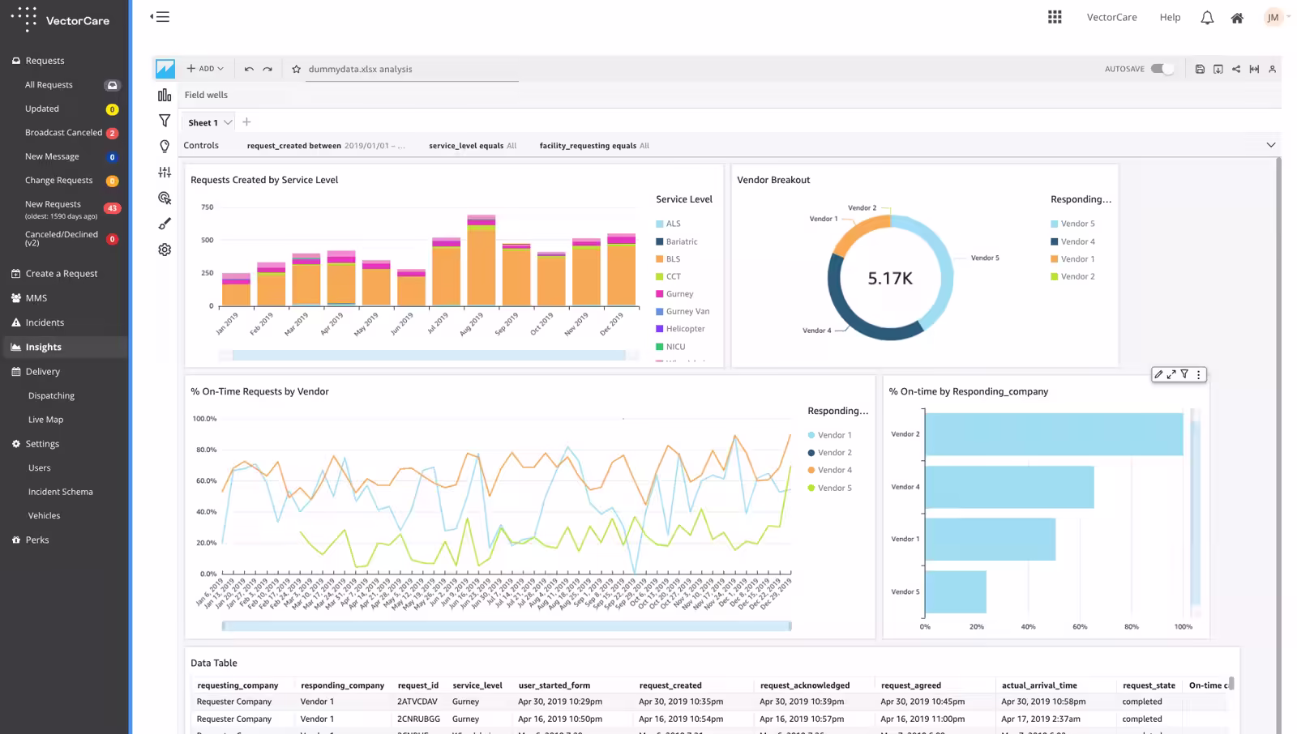Open the apps grid launcher
Image resolution: width=1297 pixels, height=734 pixels.
coord(1055,17)
